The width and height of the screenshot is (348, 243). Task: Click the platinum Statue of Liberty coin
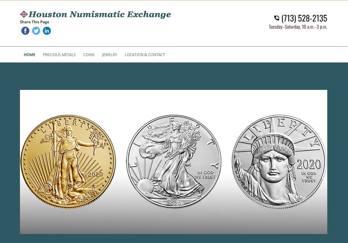(x=279, y=162)
